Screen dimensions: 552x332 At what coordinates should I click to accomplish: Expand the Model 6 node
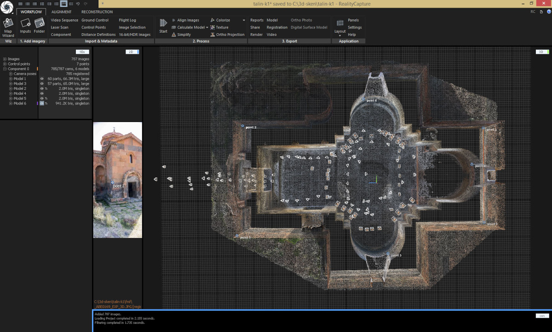(10, 104)
